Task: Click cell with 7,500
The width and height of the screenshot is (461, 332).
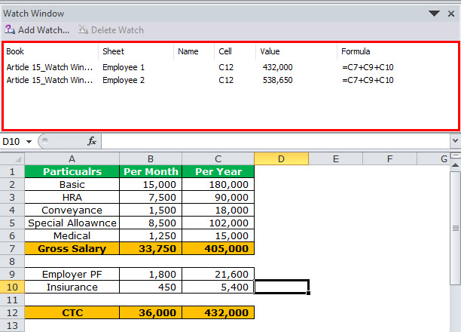Action: tap(151, 198)
